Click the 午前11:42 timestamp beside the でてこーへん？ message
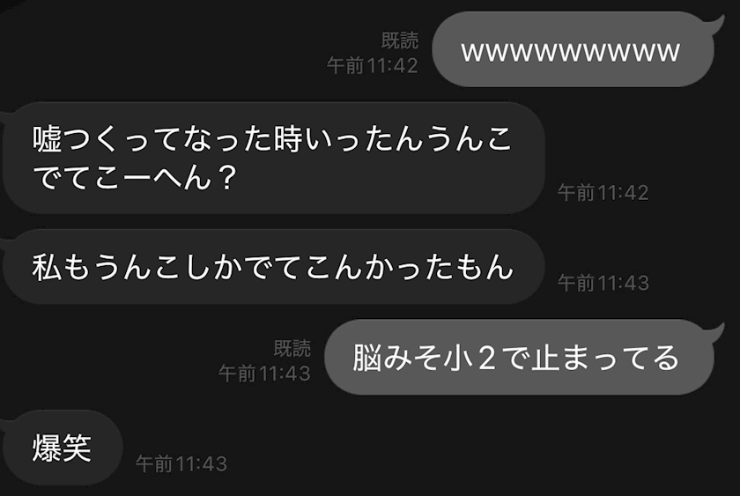Image resolution: width=740 pixels, height=496 pixels. point(603,193)
